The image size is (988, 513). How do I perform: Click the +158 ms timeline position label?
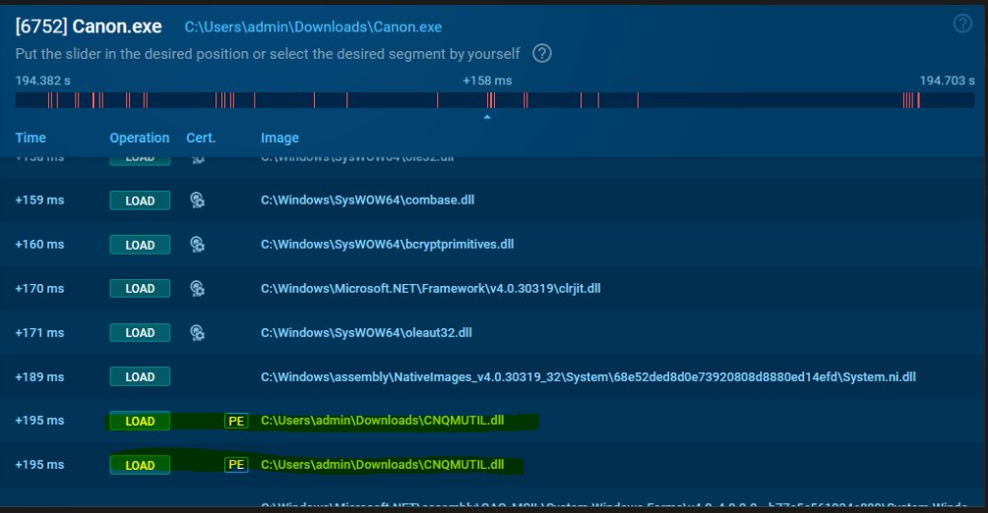pyautogui.click(x=487, y=81)
